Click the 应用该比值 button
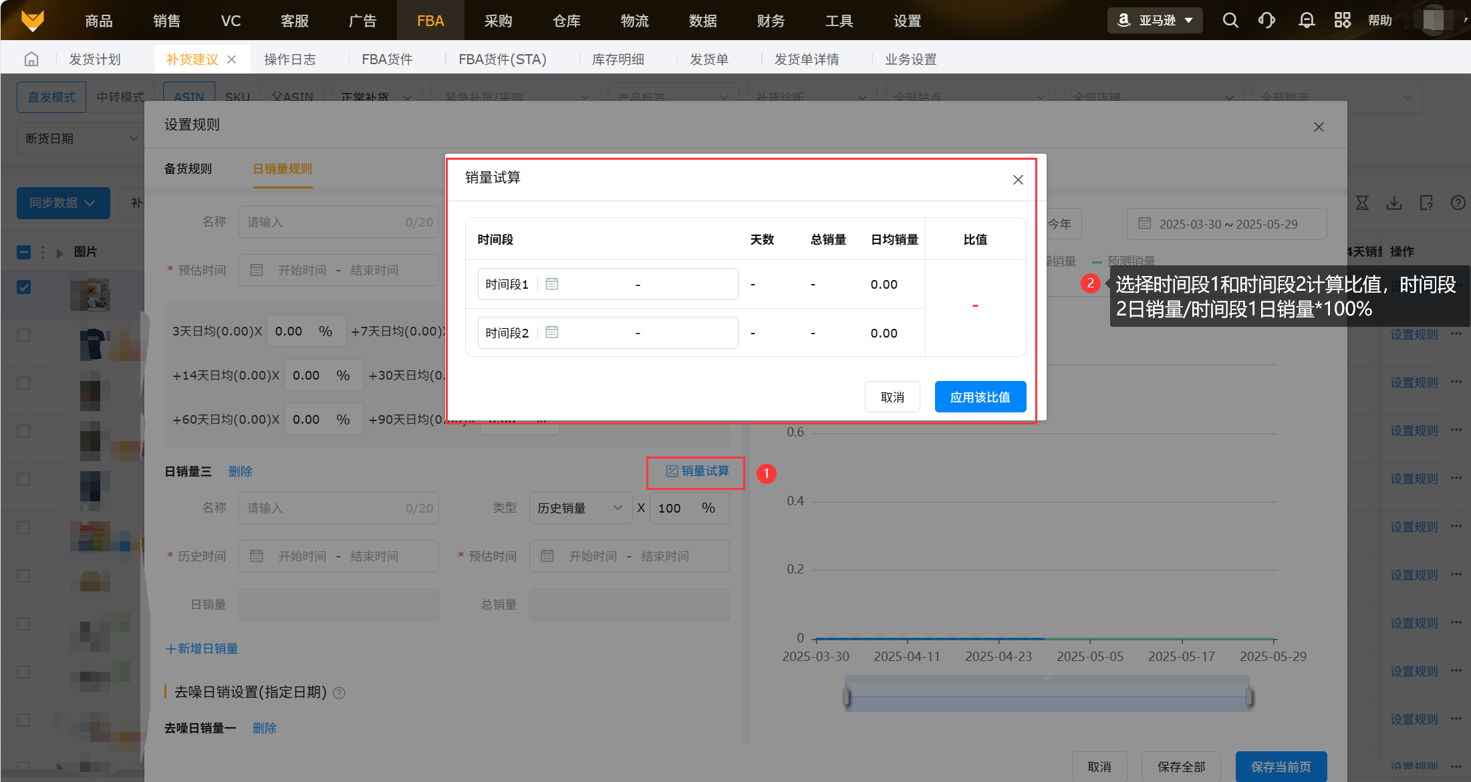 click(x=980, y=397)
